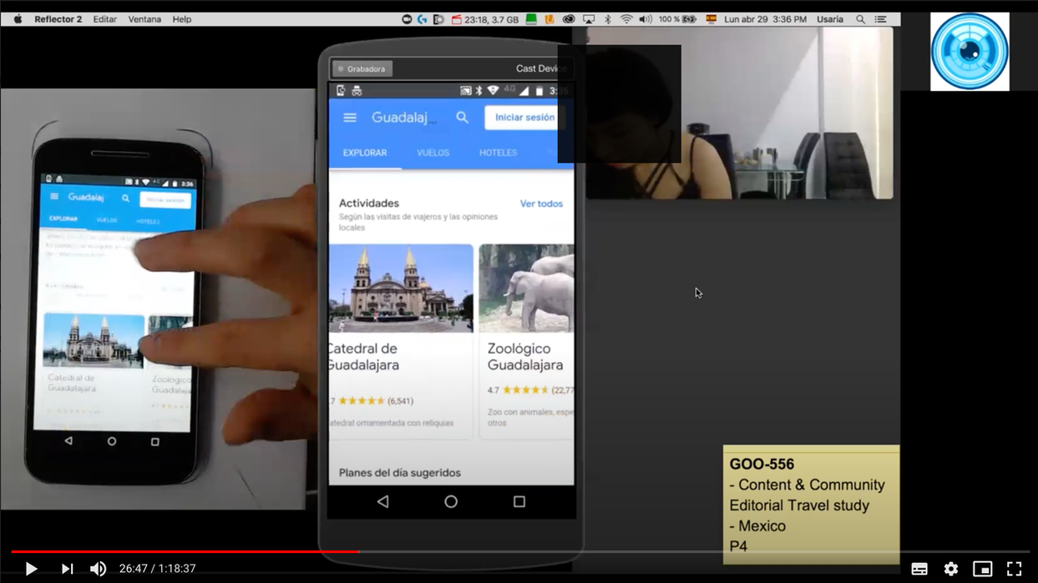Click the Usaria user name
Viewport: 1038px width, 583px height.
point(829,19)
